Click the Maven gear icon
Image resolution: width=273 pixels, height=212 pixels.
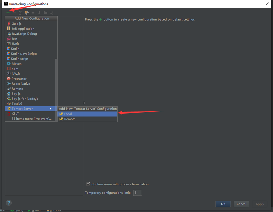point(9,64)
